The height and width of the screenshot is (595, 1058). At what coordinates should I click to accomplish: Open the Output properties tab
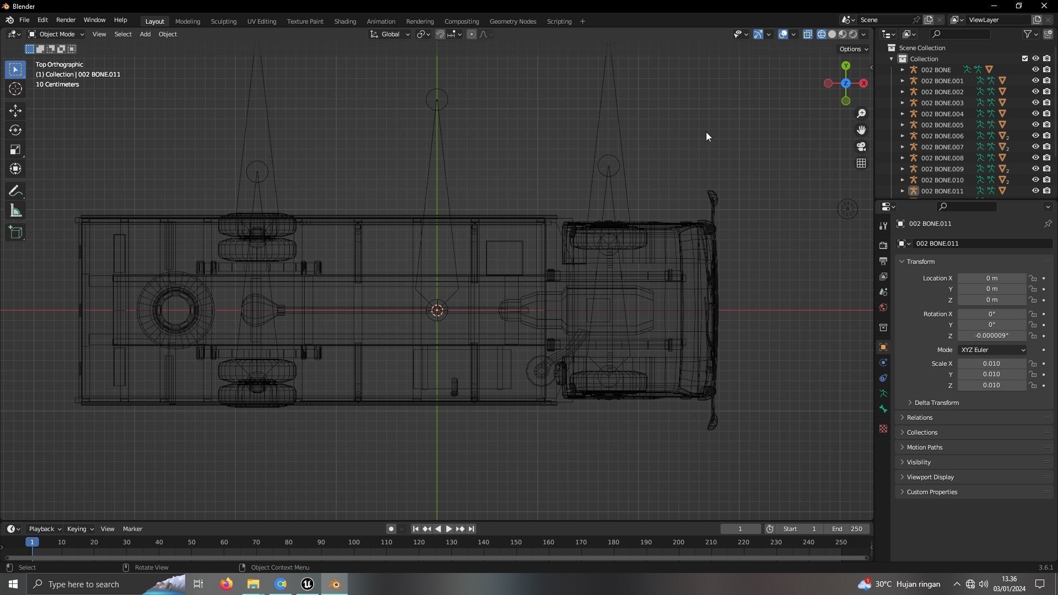[883, 261]
